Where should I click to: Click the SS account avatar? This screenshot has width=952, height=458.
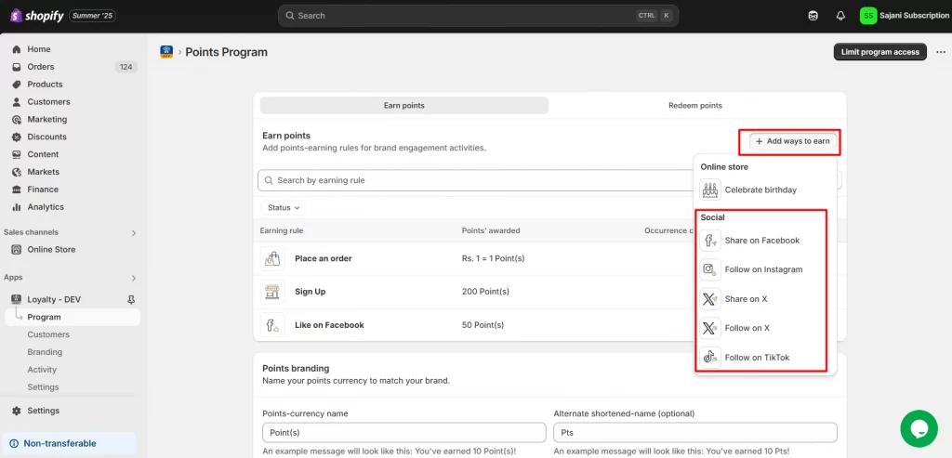(x=868, y=16)
